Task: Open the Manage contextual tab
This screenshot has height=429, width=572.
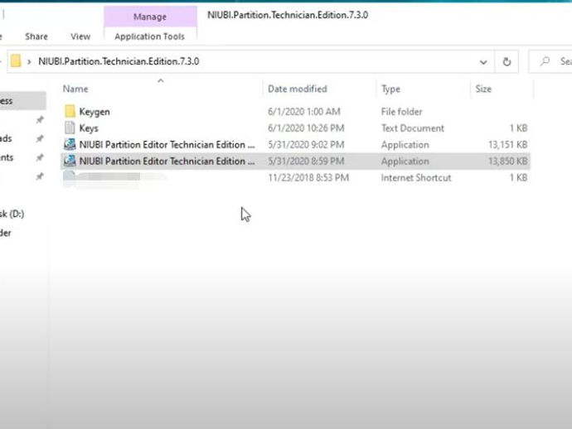Action: 150,17
